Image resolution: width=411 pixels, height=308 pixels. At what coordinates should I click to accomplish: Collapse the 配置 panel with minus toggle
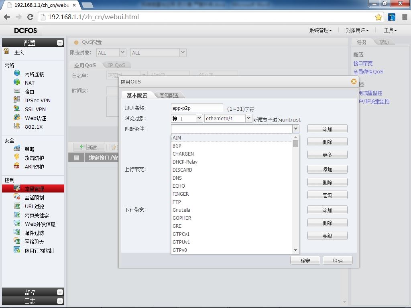(x=60, y=43)
